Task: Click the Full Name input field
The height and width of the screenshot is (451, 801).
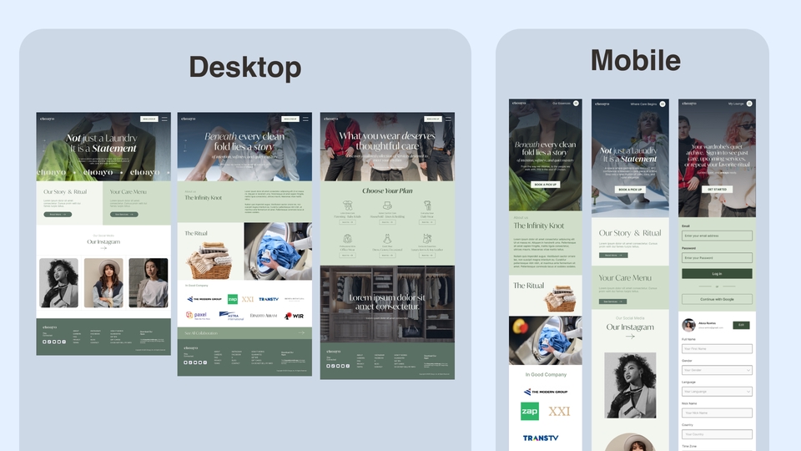Action: coord(717,349)
